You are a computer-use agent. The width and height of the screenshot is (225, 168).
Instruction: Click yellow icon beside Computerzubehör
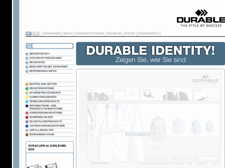(27, 97)
